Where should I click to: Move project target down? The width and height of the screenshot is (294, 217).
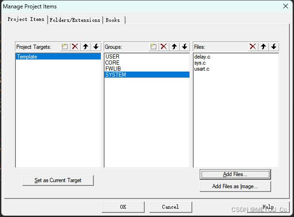96,46
